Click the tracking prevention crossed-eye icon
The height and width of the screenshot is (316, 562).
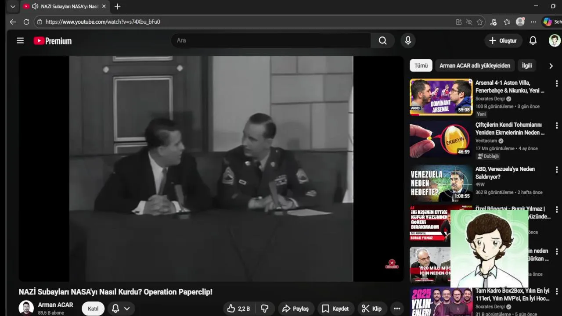(469, 22)
